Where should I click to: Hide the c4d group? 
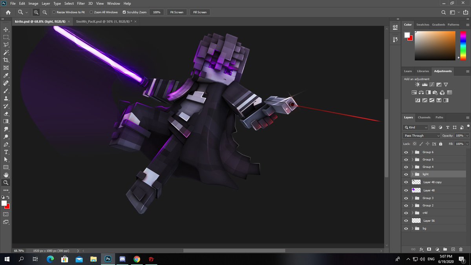tap(406, 213)
